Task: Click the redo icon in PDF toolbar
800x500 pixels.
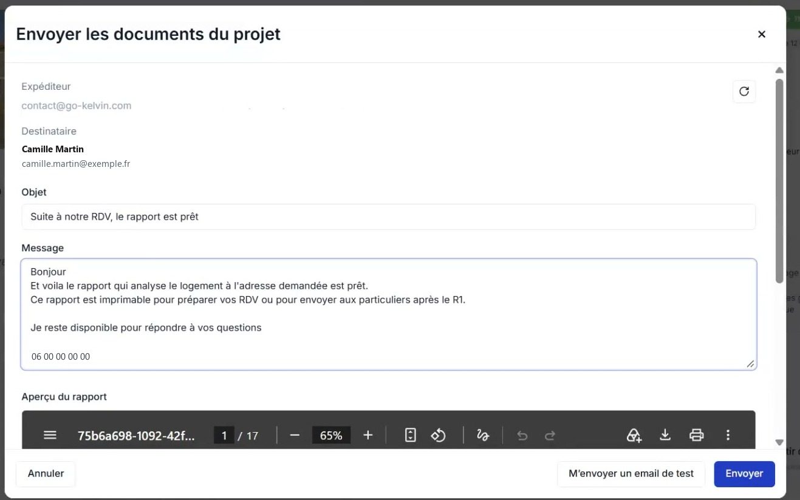Action: coord(550,435)
